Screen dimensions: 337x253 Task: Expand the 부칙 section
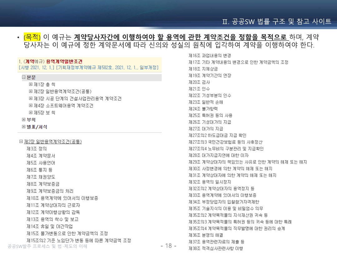point(24,120)
